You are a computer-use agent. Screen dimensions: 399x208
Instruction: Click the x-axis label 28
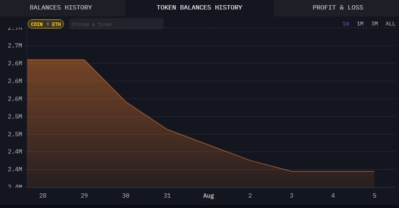42,195
